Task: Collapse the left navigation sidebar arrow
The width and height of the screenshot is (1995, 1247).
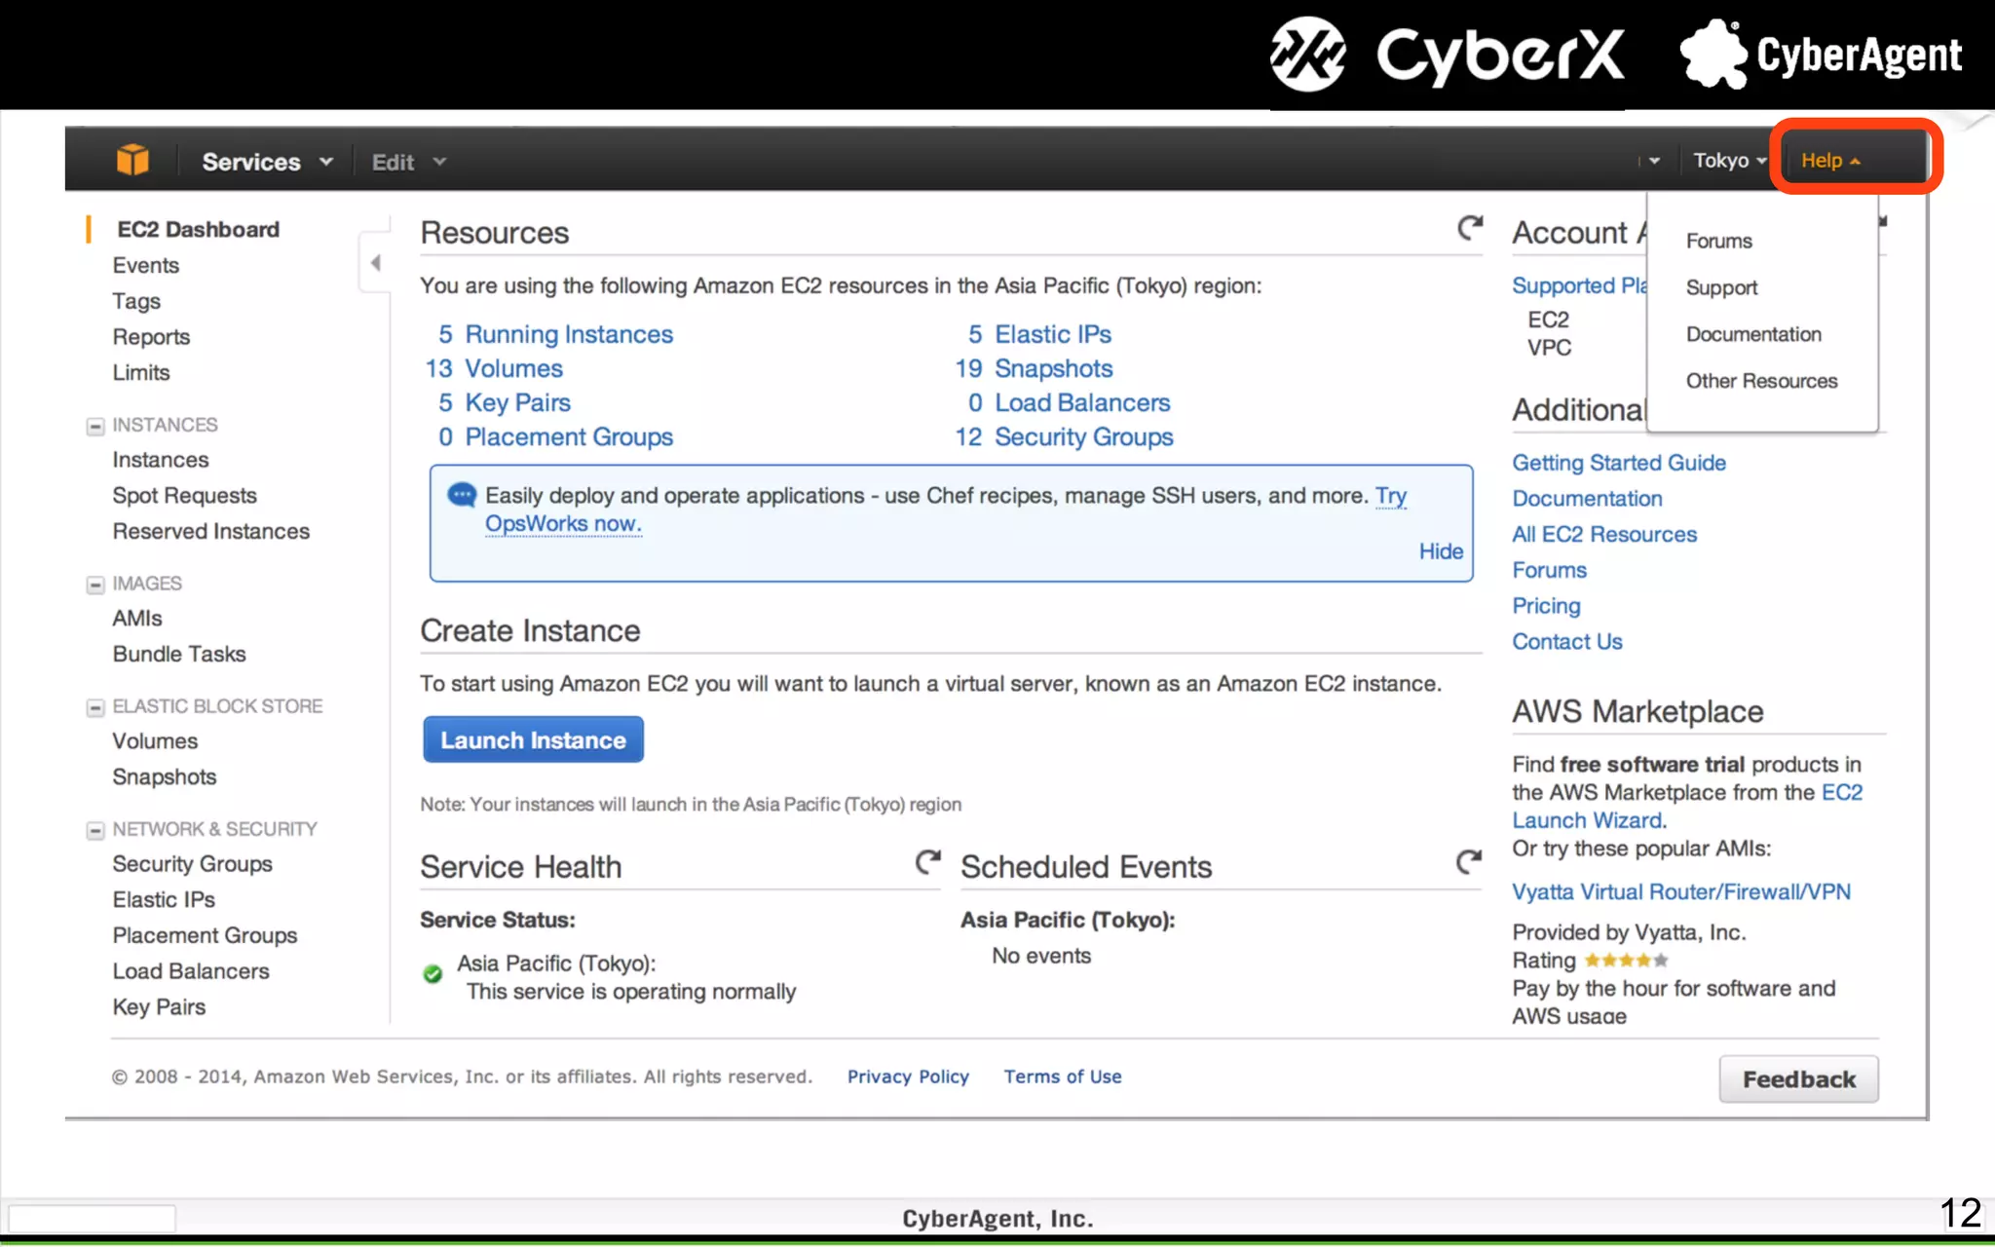Action: pyautogui.click(x=375, y=262)
